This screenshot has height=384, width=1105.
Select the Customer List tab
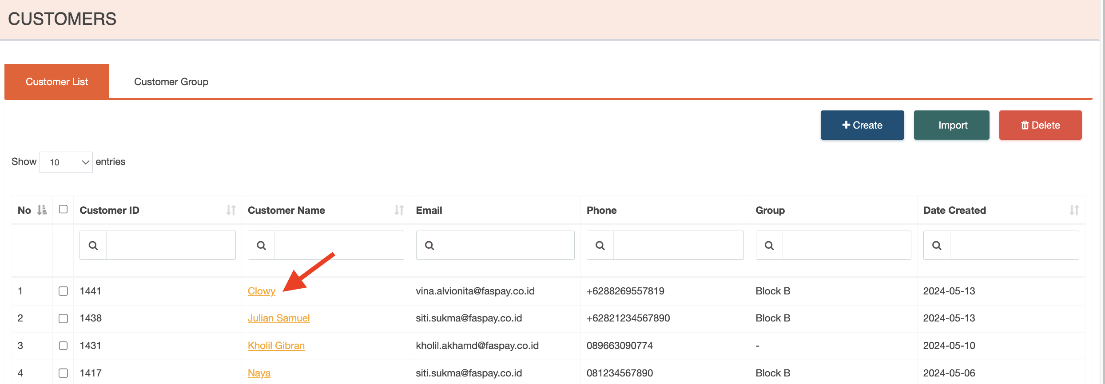point(57,82)
